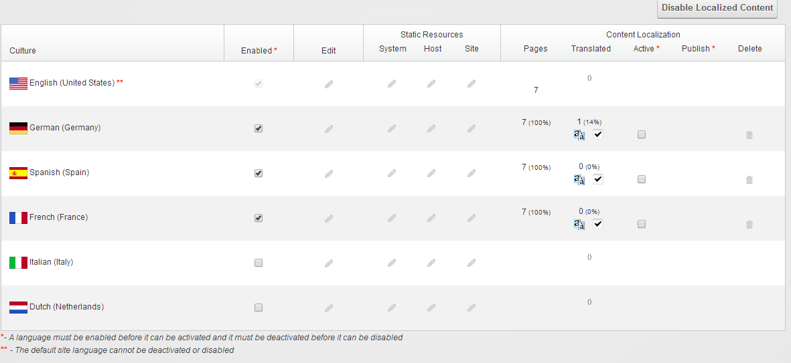Delete German (Germany) localization trash icon
Viewport: 791px width, 363px height.
click(749, 135)
